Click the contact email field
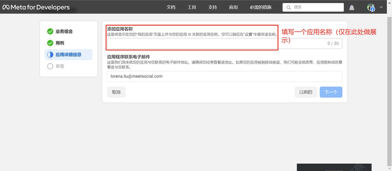The image size is (392, 171). (x=225, y=76)
